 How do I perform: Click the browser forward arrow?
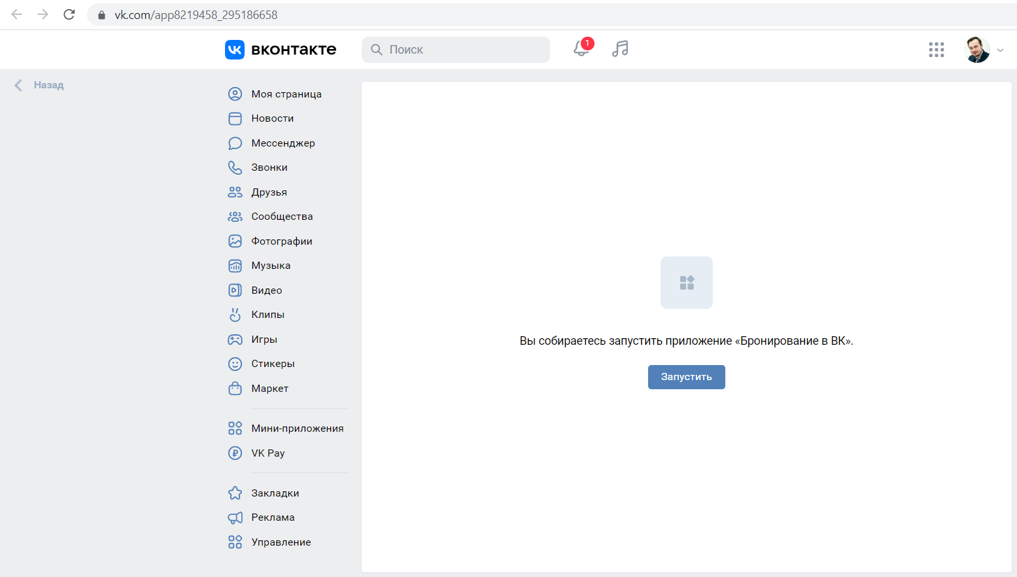(43, 14)
